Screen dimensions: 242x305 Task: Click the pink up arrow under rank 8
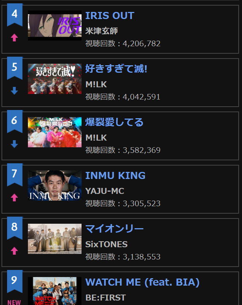click(x=15, y=251)
